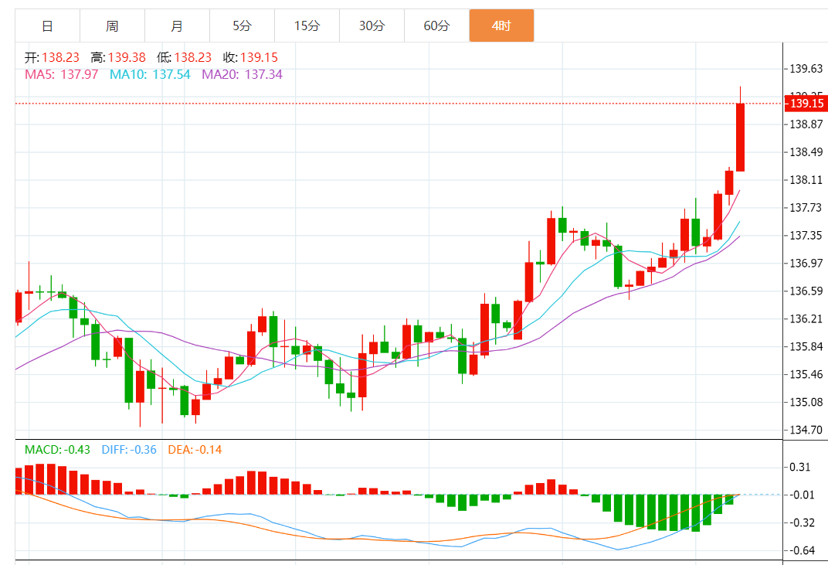Open the 月 (monthly) chart tab

pos(177,26)
